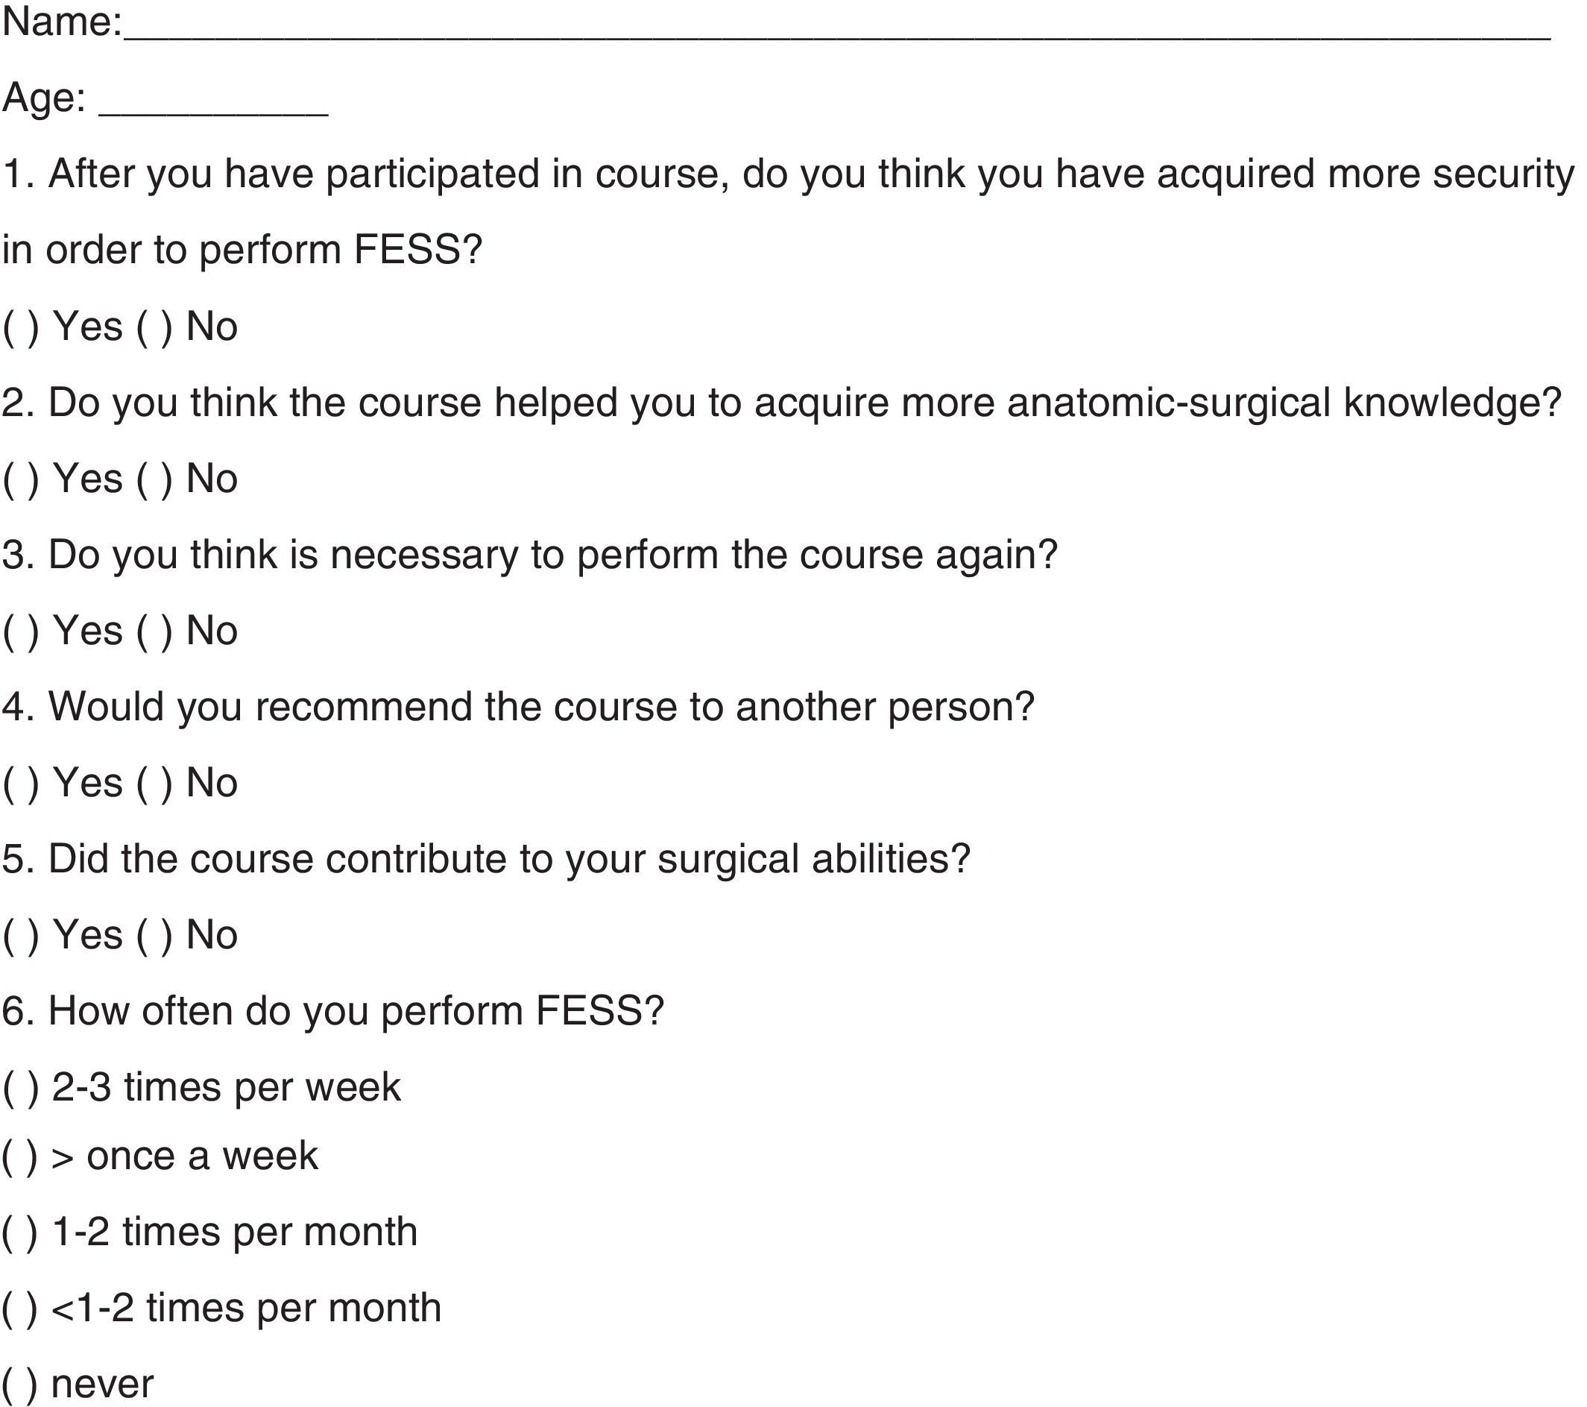
Task: Click the Name input line
Action: [x=837, y=31]
